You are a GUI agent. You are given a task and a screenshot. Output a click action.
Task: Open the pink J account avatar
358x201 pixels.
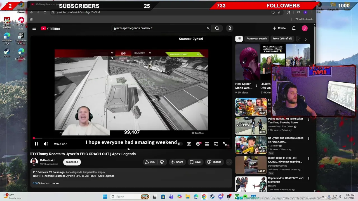[305, 28]
